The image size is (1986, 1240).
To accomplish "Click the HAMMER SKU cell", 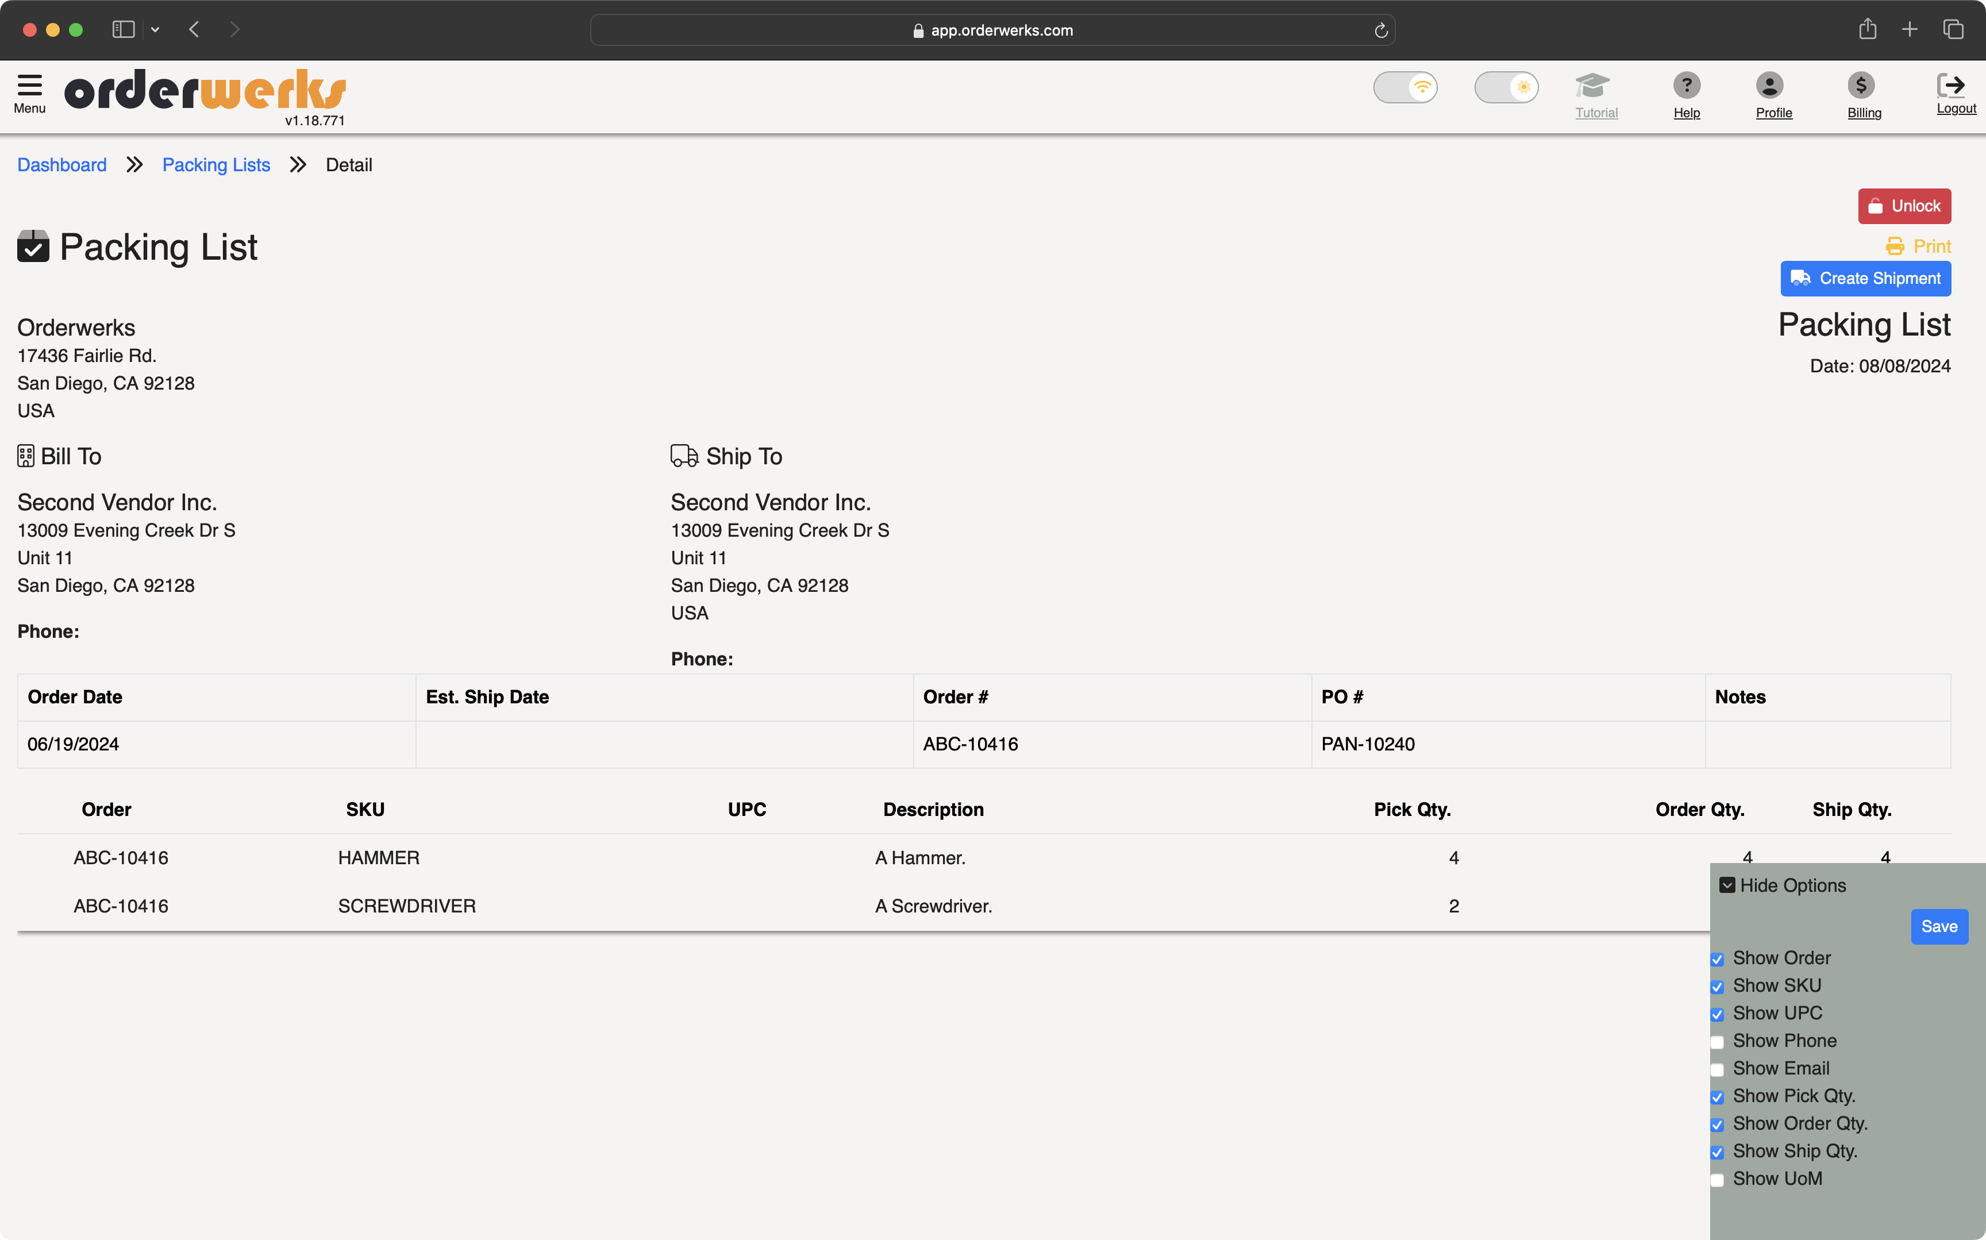I will pos(378,858).
